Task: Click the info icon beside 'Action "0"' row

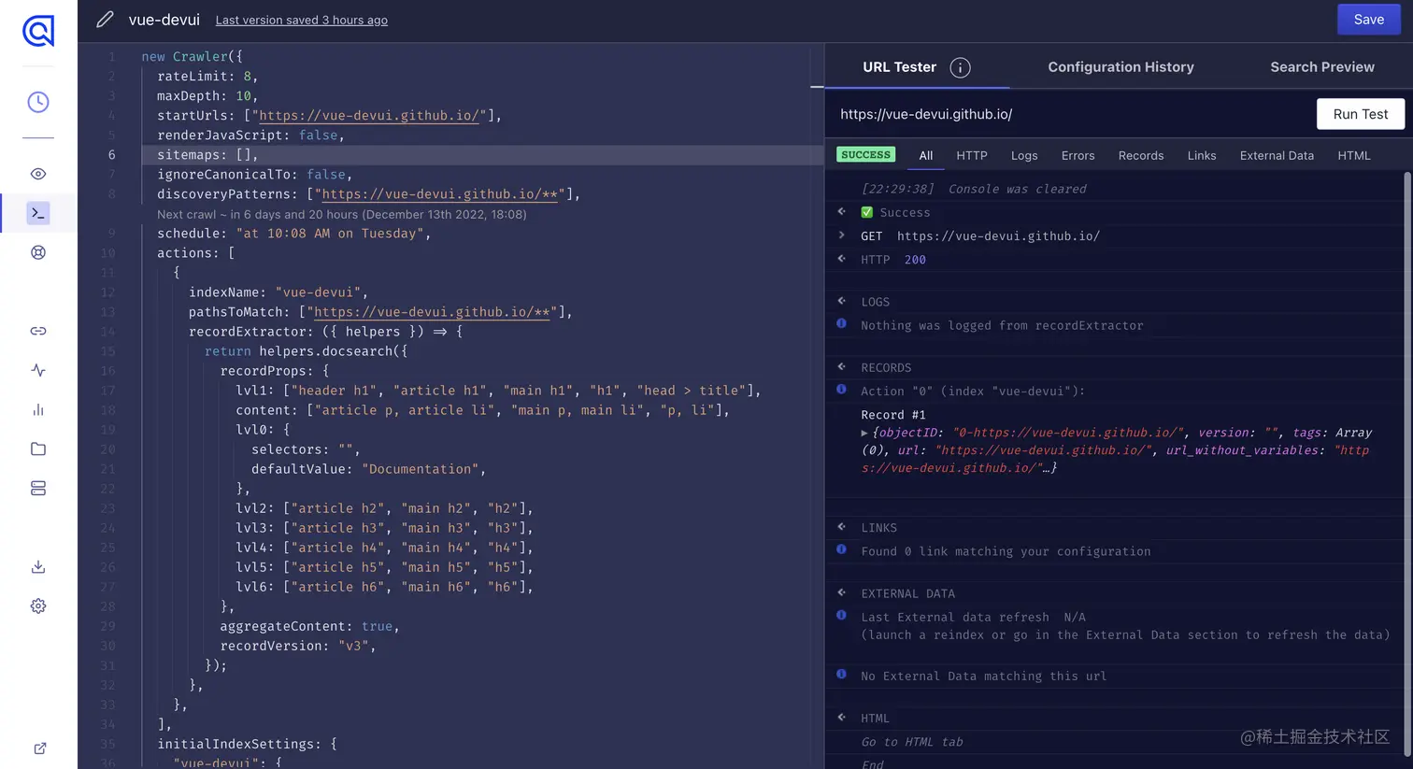Action: pos(841,390)
